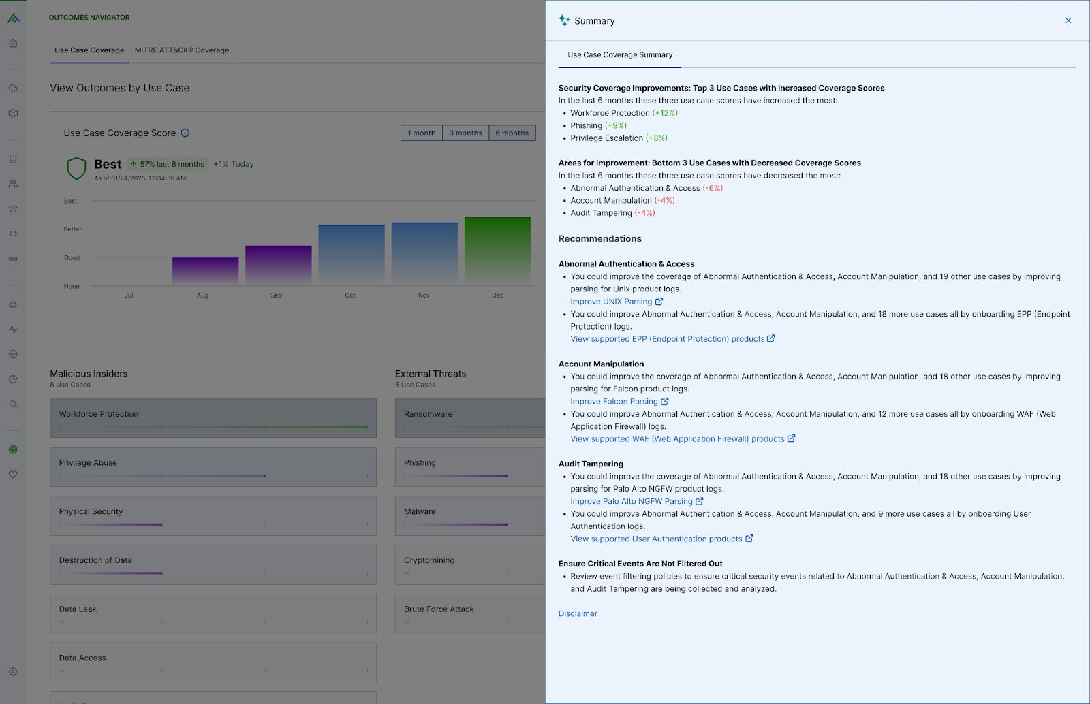The height and width of the screenshot is (704, 1090).
Task: Click the green December bar in the chart
Action: pyautogui.click(x=497, y=250)
